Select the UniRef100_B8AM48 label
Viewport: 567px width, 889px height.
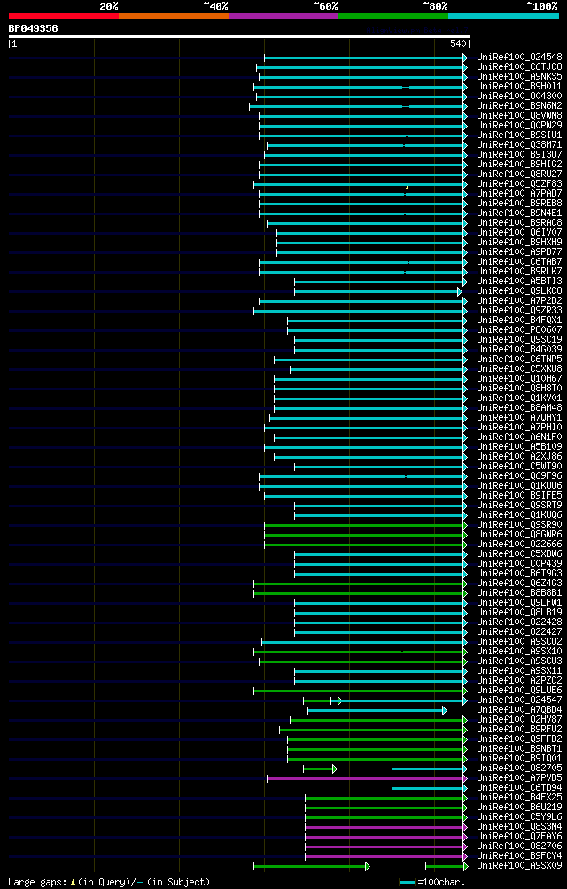(x=519, y=407)
